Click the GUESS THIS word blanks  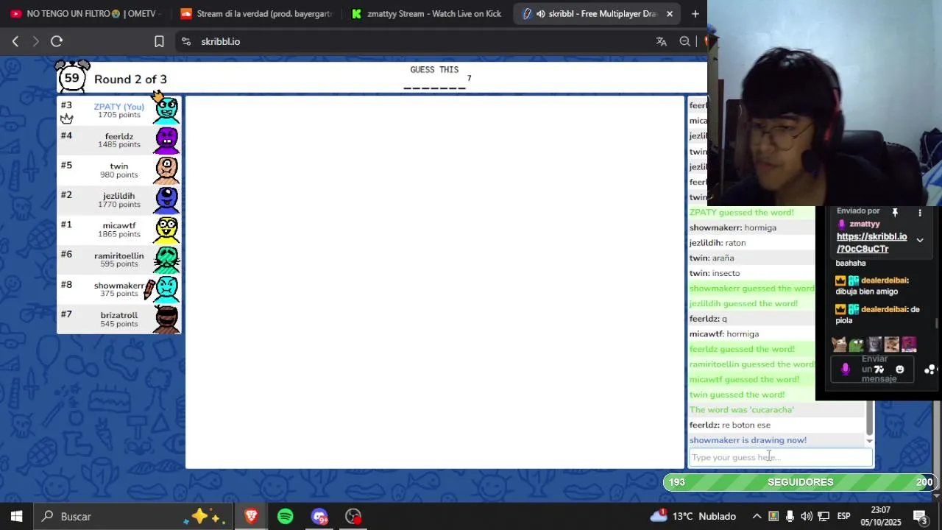click(x=435, y=88)
